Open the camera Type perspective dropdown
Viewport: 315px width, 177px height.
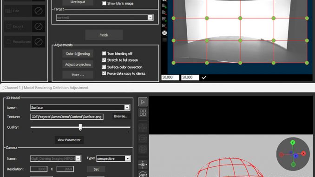point(127,158)
